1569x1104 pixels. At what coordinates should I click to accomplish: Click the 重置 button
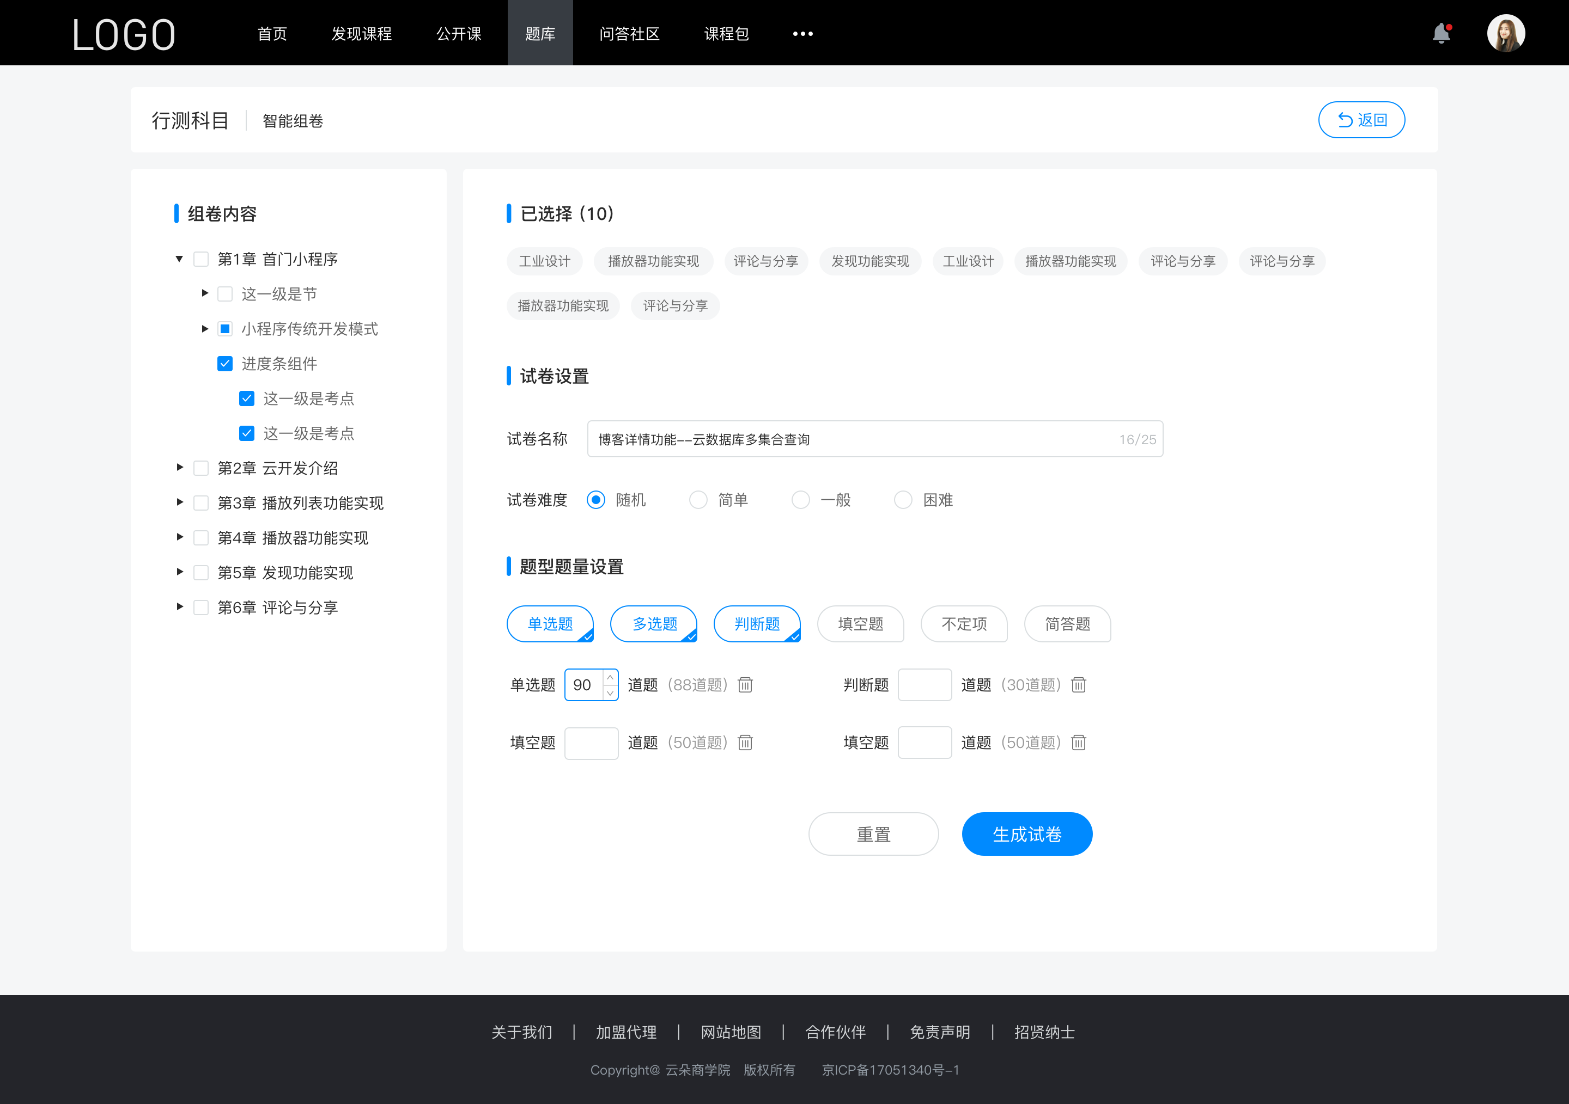tap(873, 833)
